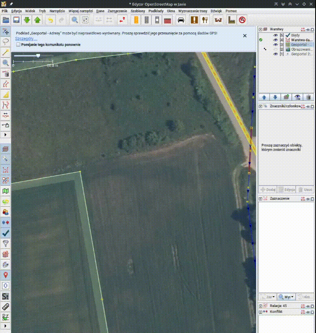The width and height of the screenshot is (316, 333).
Task: Click the upload changes icon
Action: click(x=37, y=20)
